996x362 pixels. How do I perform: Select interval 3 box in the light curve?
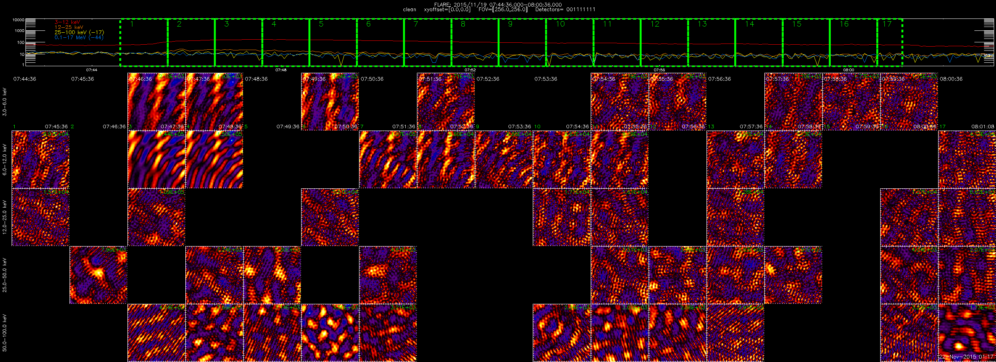[x=239, y=42]
